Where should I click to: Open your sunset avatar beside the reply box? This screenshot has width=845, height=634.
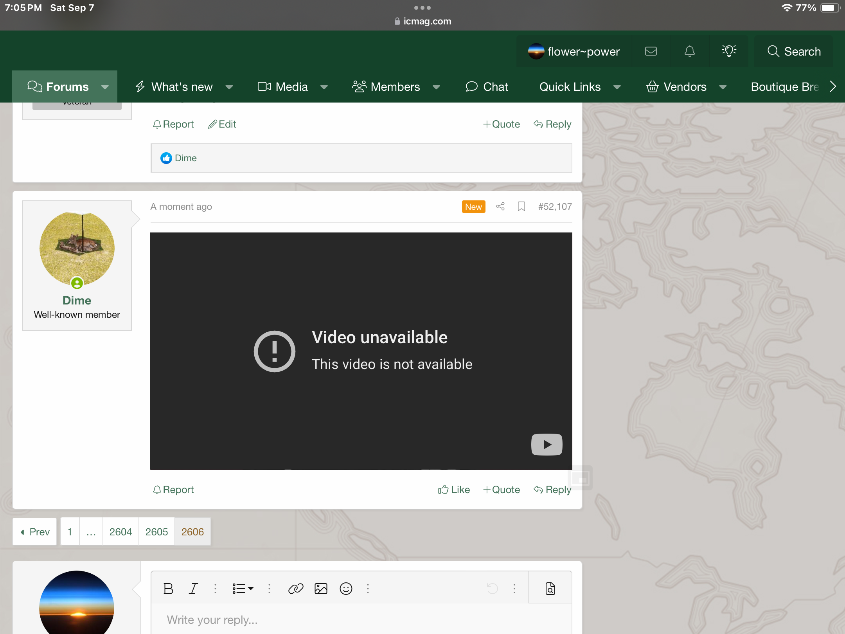click(x=77, y=603)
